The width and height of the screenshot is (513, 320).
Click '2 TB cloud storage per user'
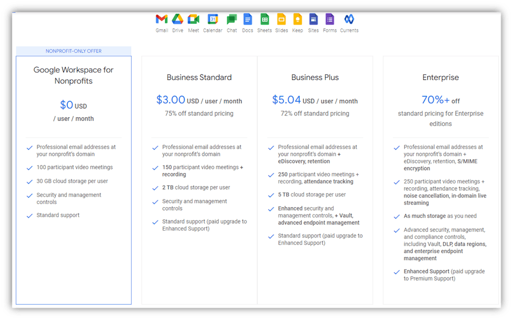click(x=196, y=188)
